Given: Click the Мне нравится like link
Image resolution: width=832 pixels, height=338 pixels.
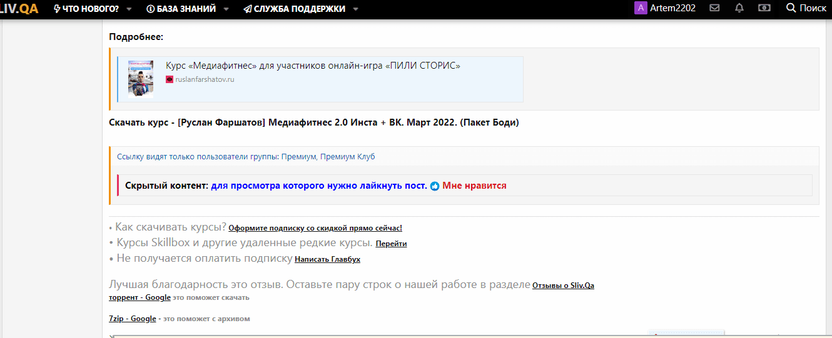Looking at the screenshot, I should coord(474,186).
